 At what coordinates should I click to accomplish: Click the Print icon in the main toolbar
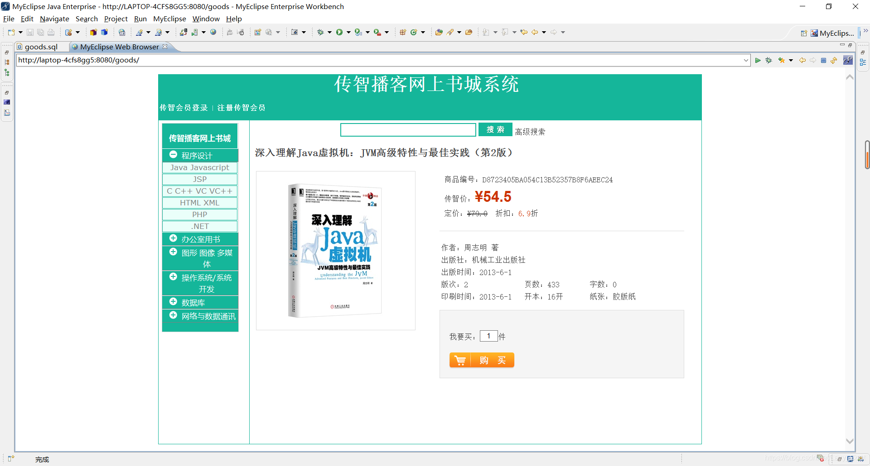[51, 32]
